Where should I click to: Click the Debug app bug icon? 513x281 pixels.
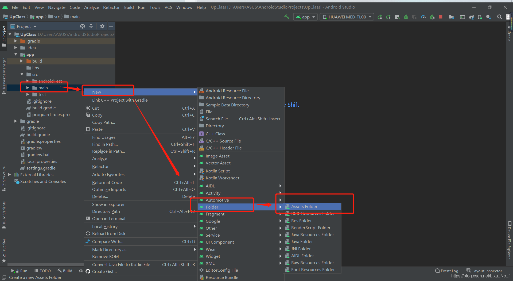click(x=406, y=17)
